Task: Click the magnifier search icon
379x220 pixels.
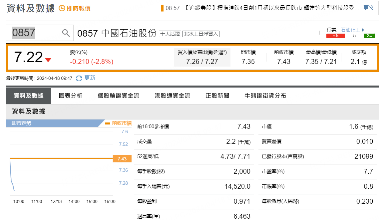Action: (66, 33)
